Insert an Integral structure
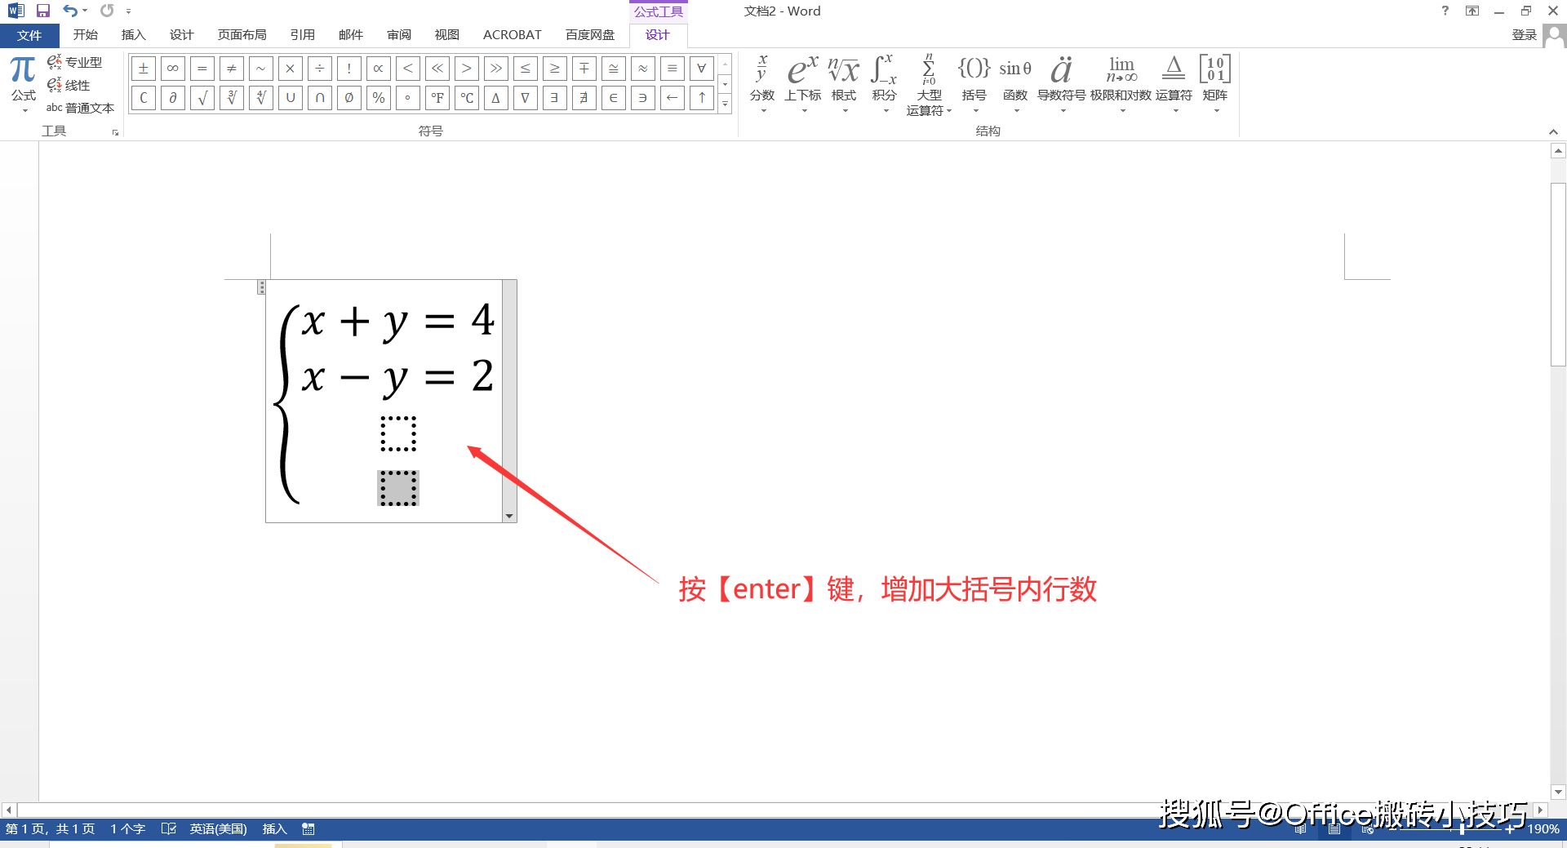Screen dimensions: 1567x848 [883, 82]
